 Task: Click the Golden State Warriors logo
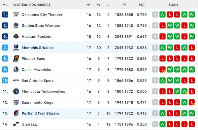tap(16, 25)
